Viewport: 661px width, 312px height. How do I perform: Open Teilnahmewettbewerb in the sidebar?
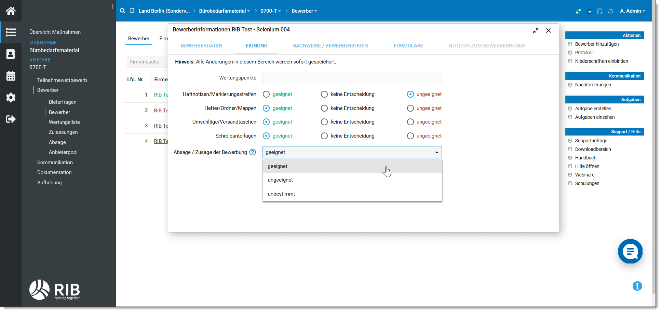(62, 80)
